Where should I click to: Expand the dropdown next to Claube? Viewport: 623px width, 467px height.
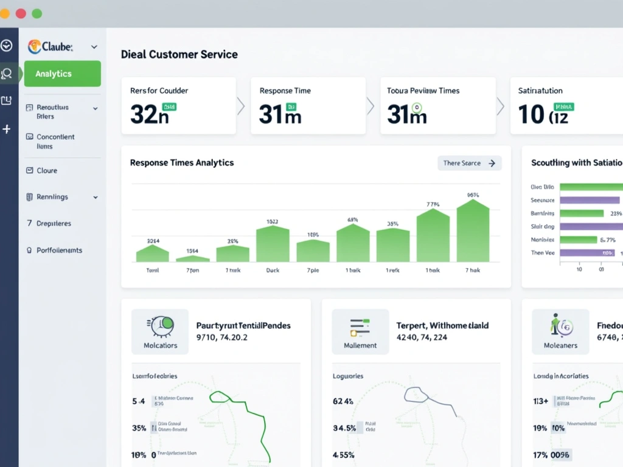pyautogui.click(x=94, y=46)
